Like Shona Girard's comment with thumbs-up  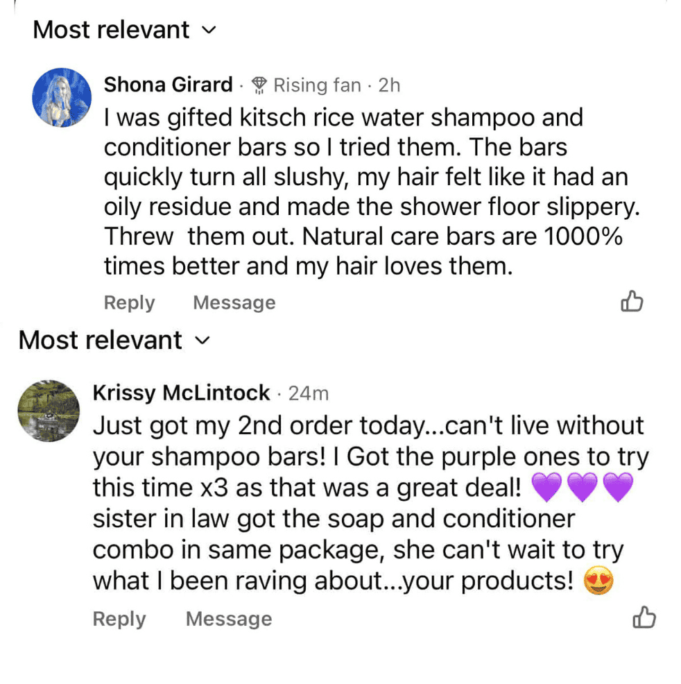[632, 302]
